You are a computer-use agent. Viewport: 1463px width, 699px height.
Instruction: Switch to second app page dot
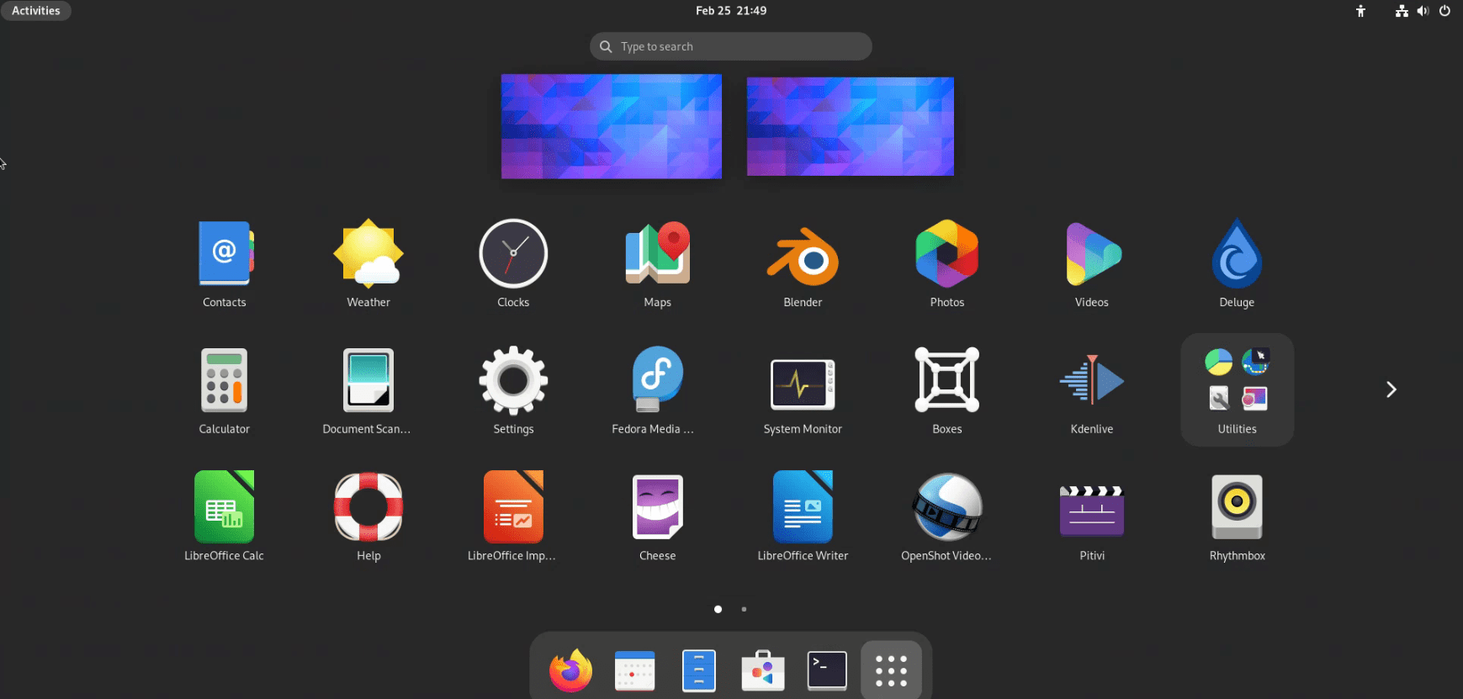[744, 609]
